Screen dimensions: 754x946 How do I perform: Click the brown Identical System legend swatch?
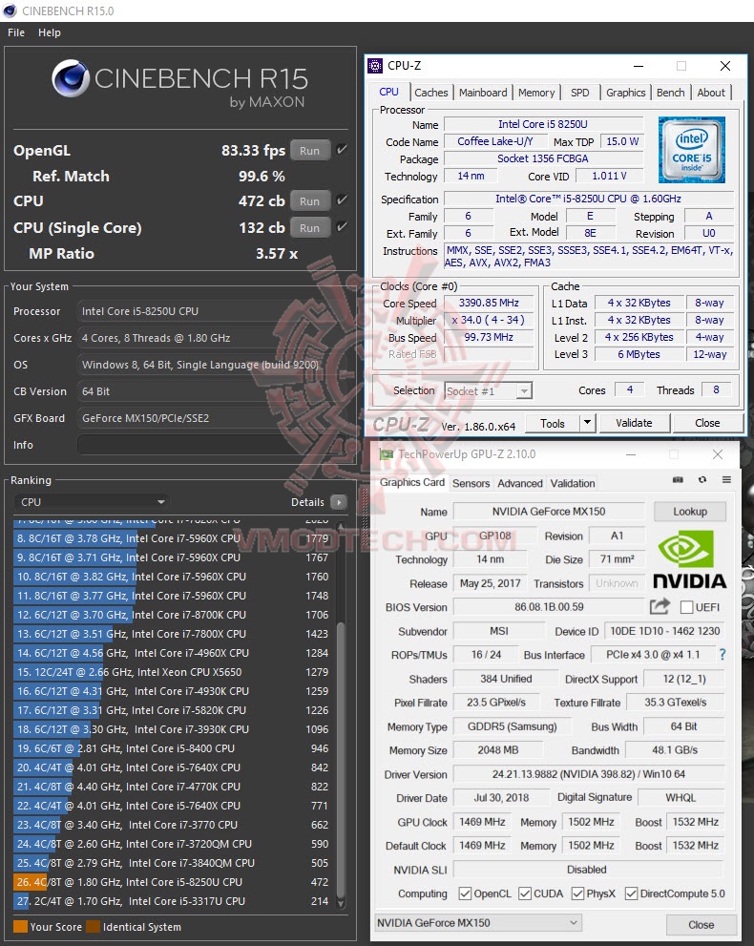(93, 927)
